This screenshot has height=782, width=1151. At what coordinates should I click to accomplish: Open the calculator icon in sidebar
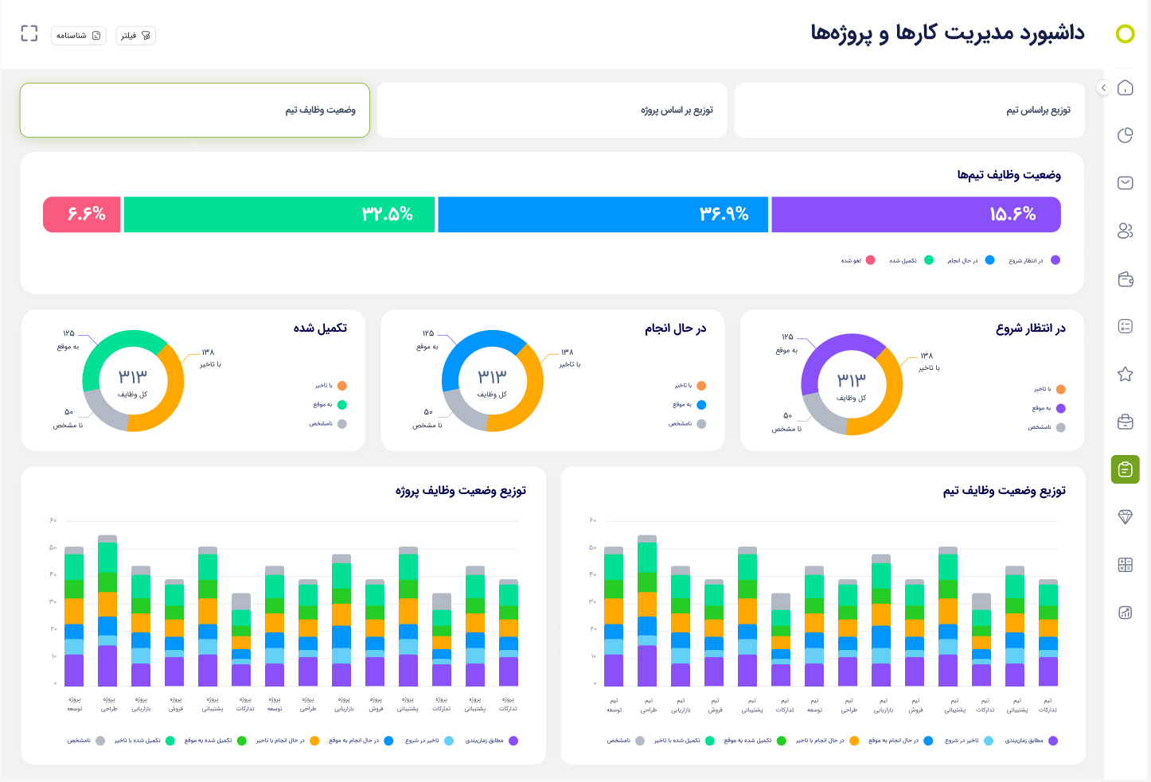pyautogui.click(x=1125, y=565)
